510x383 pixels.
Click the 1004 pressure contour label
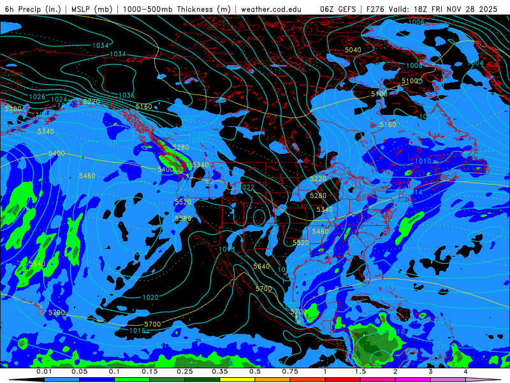click(x=475, y=63)
